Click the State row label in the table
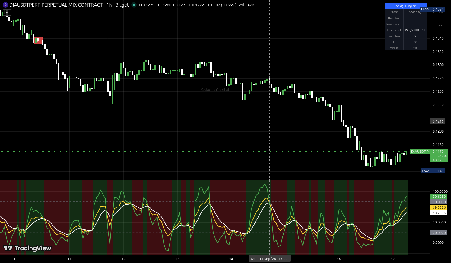The image size is (451, 263). [x=394, y=12]
